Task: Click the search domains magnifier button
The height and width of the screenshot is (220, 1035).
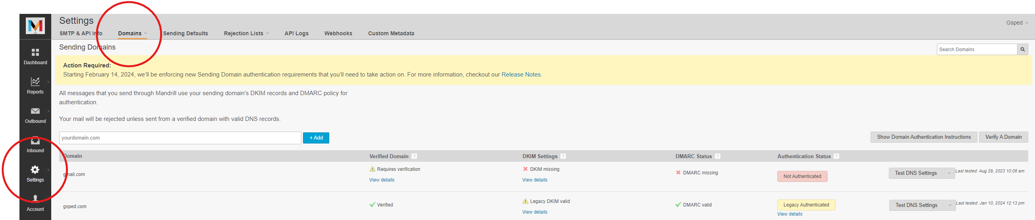Action: click(1022, 49)
